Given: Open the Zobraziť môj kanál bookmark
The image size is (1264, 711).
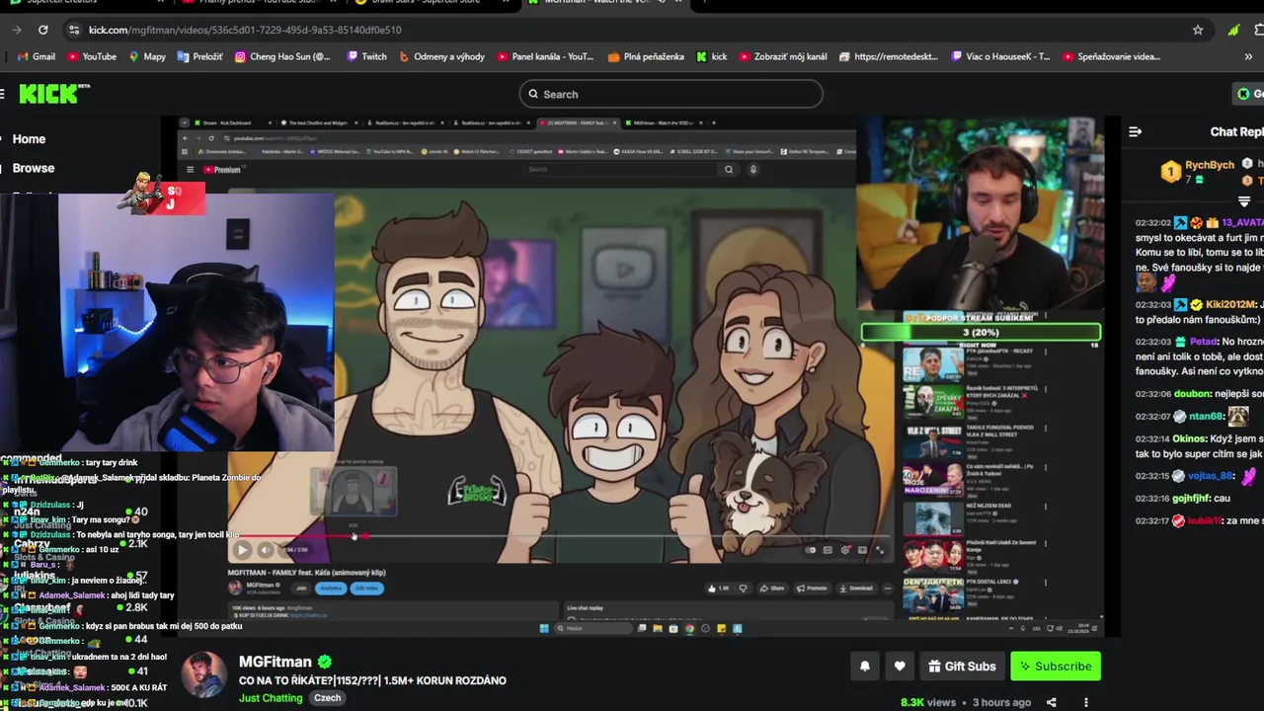Looking at the screenshot, I should 782,56.
